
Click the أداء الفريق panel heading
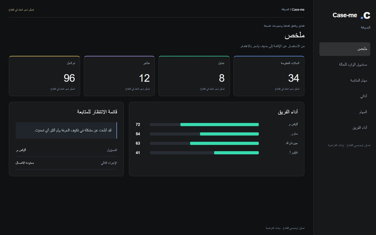point(288,112)
